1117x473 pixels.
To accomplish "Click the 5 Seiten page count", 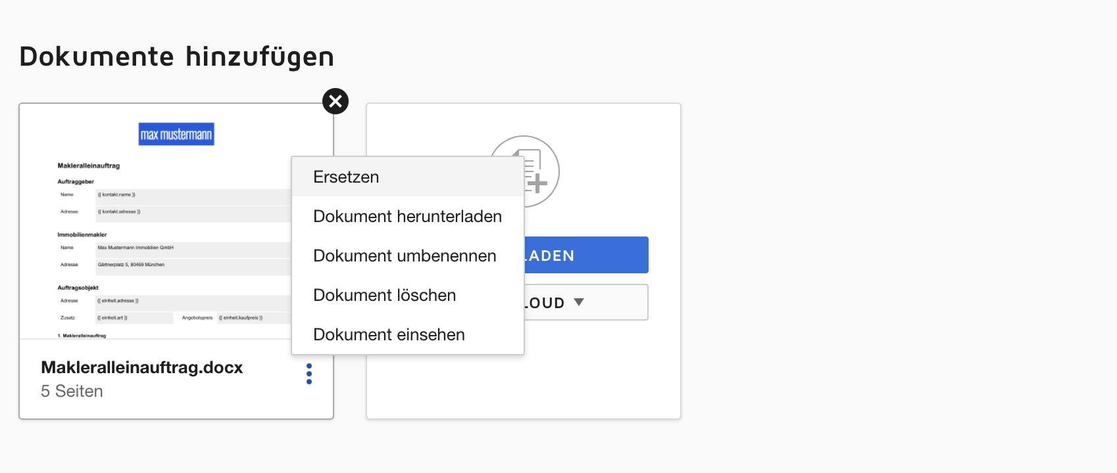I will click(72, 391).
